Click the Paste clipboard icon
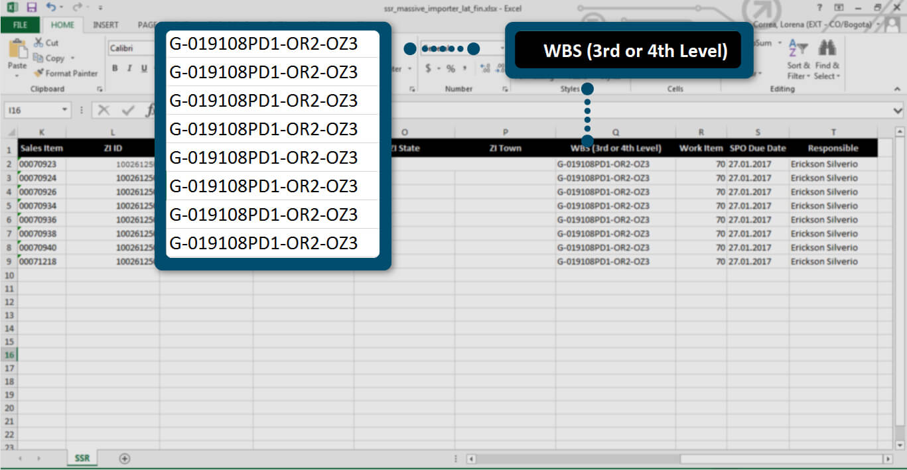Screen dimensions: 907x470 point(17,52)
